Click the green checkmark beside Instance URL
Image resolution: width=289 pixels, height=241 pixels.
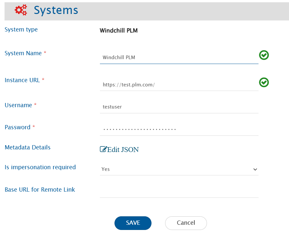264,82
